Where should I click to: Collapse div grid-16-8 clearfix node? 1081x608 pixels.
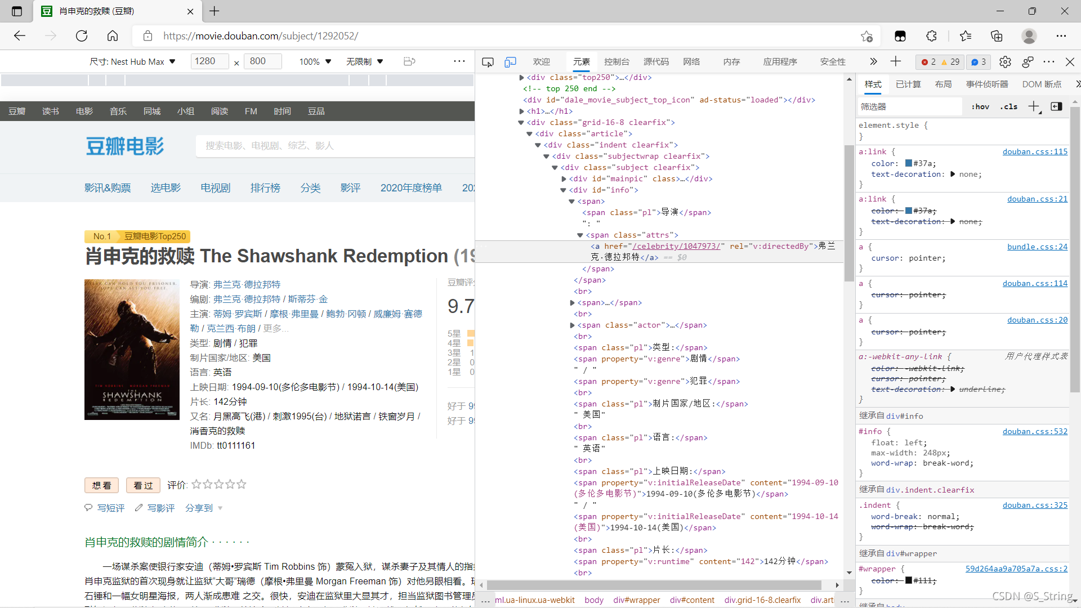click(x=521, y=123)
